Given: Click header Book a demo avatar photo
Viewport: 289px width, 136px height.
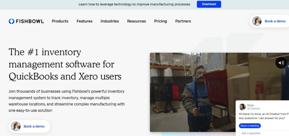Looking at the screenshot, I should point(257,21).
